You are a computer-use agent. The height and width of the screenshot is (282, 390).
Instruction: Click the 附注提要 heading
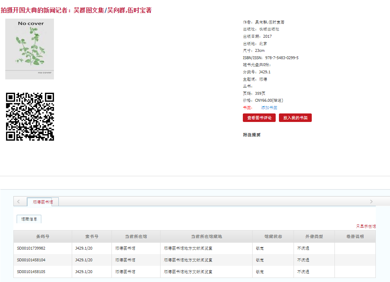click(252, 135)
